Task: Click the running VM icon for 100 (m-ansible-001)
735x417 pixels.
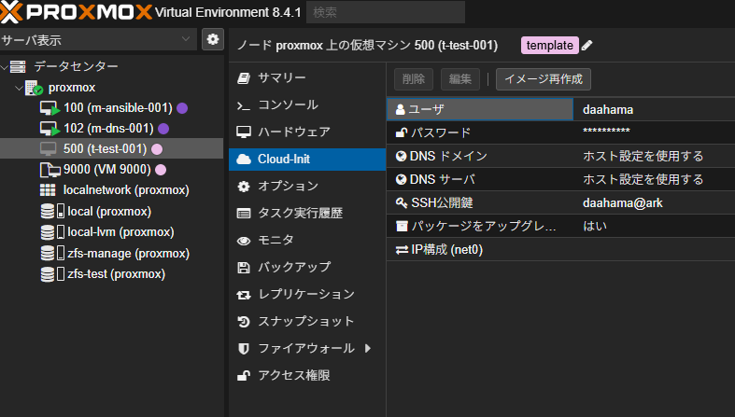Action: click(x=49, y=108)
